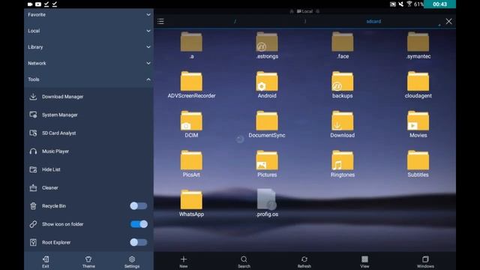Turn off Show icon on folder switch
This screenshot has height=270, width=480.
click(x=139, y=224)
